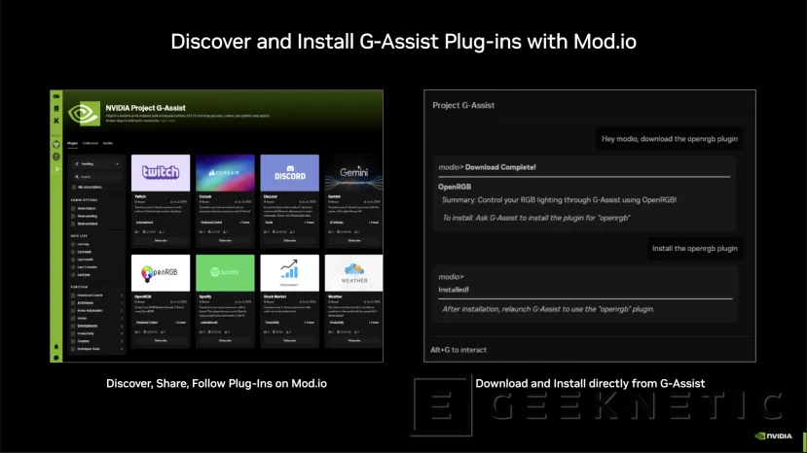Open the OpenRGB plugin thumbnail
The image size is (807, 453).
[x=161, y=273]
